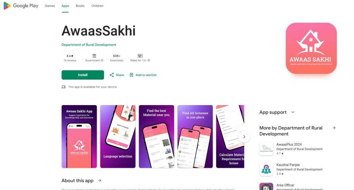Image resolution: width=354 pixels, height=190 pixels.
Task: Click the Government info circle icon
Action: tap(102, 60)
